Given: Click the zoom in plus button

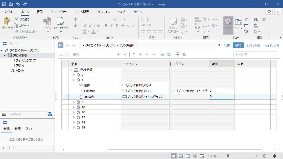Looking at the screenshot, I should [x=256, y=156].
